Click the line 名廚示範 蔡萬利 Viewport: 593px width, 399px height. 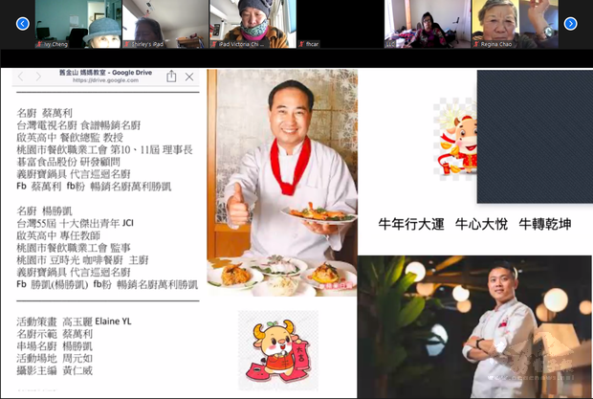tap(55, 334)
